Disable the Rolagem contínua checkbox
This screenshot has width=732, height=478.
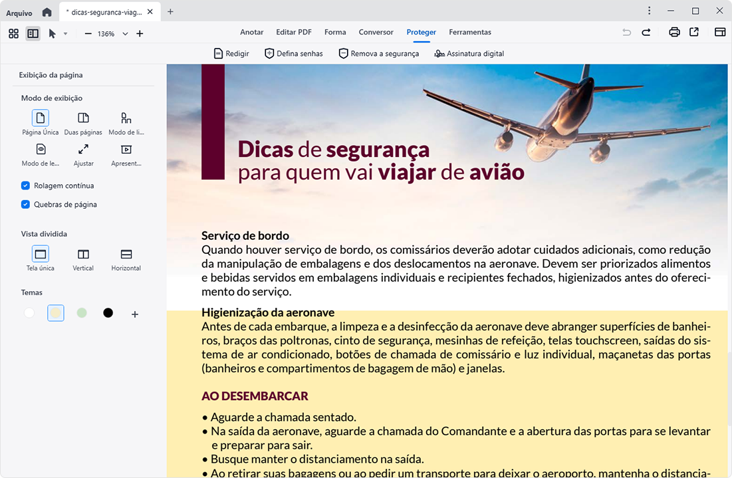coord(26,185)
